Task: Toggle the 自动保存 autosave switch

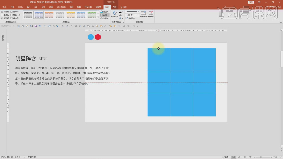Action: tap(12, 26)
